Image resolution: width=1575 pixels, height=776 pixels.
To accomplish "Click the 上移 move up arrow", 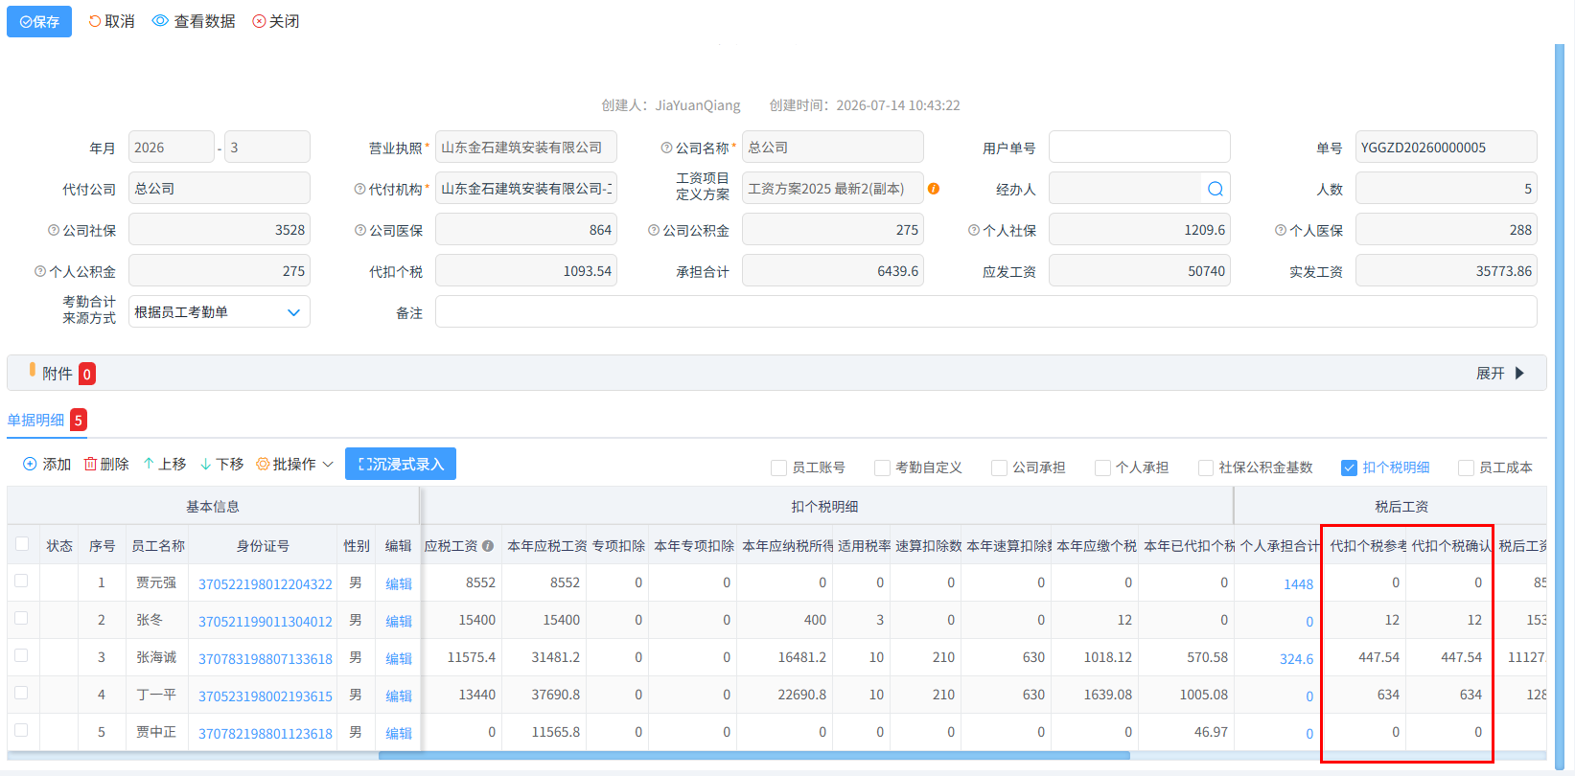I will pos(149,464).
